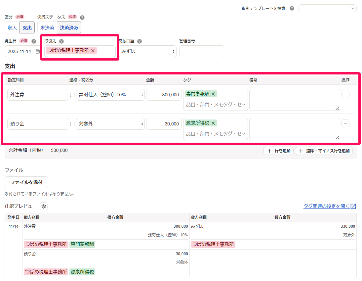The height and width of the screenshot is (281, 362).
Task: Click 借方金額 column header
Action: [x=115, y=217]
